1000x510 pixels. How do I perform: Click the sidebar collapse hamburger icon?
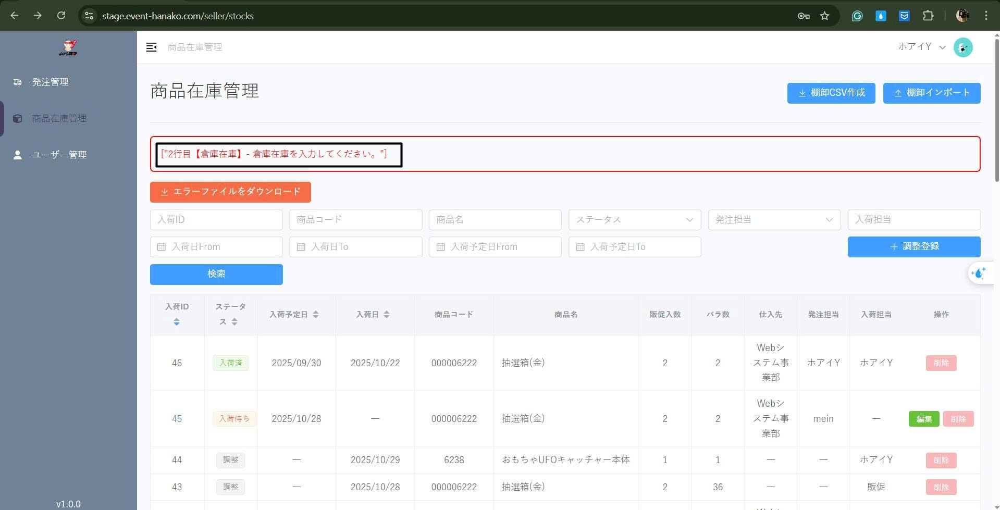[151, 47]
